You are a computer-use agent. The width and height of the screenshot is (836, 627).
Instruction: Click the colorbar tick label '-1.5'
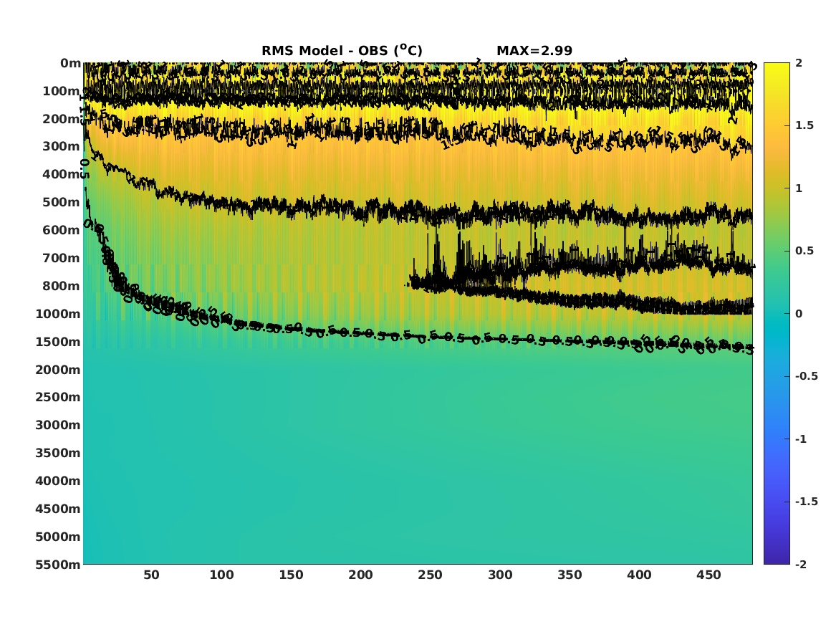(x=807, y=502)
